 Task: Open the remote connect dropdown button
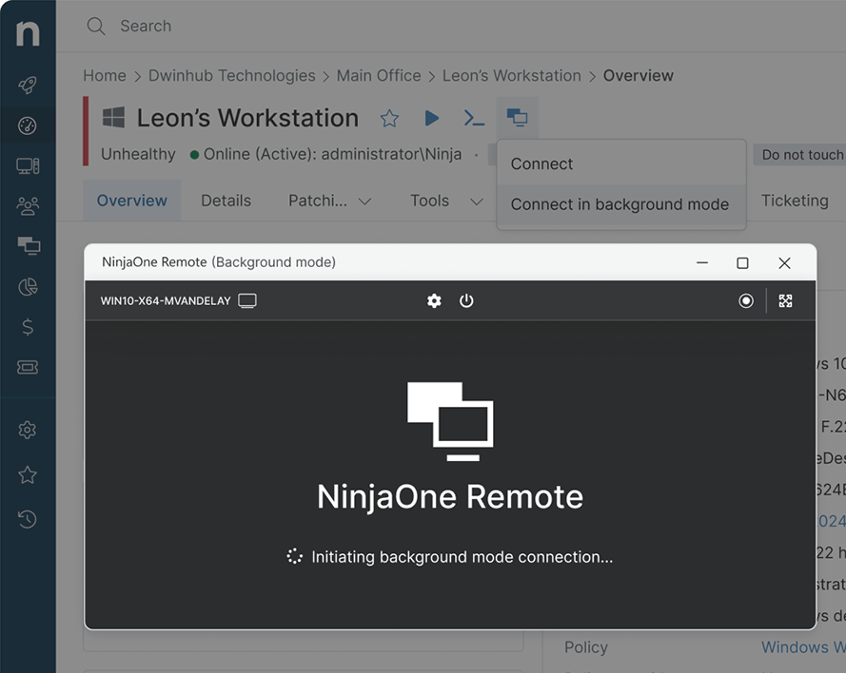click(517, 118)
